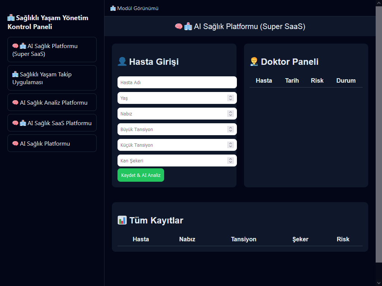
Task: Select the last sidebar item AI Sağlık Platformu
Action: point(52,143)
